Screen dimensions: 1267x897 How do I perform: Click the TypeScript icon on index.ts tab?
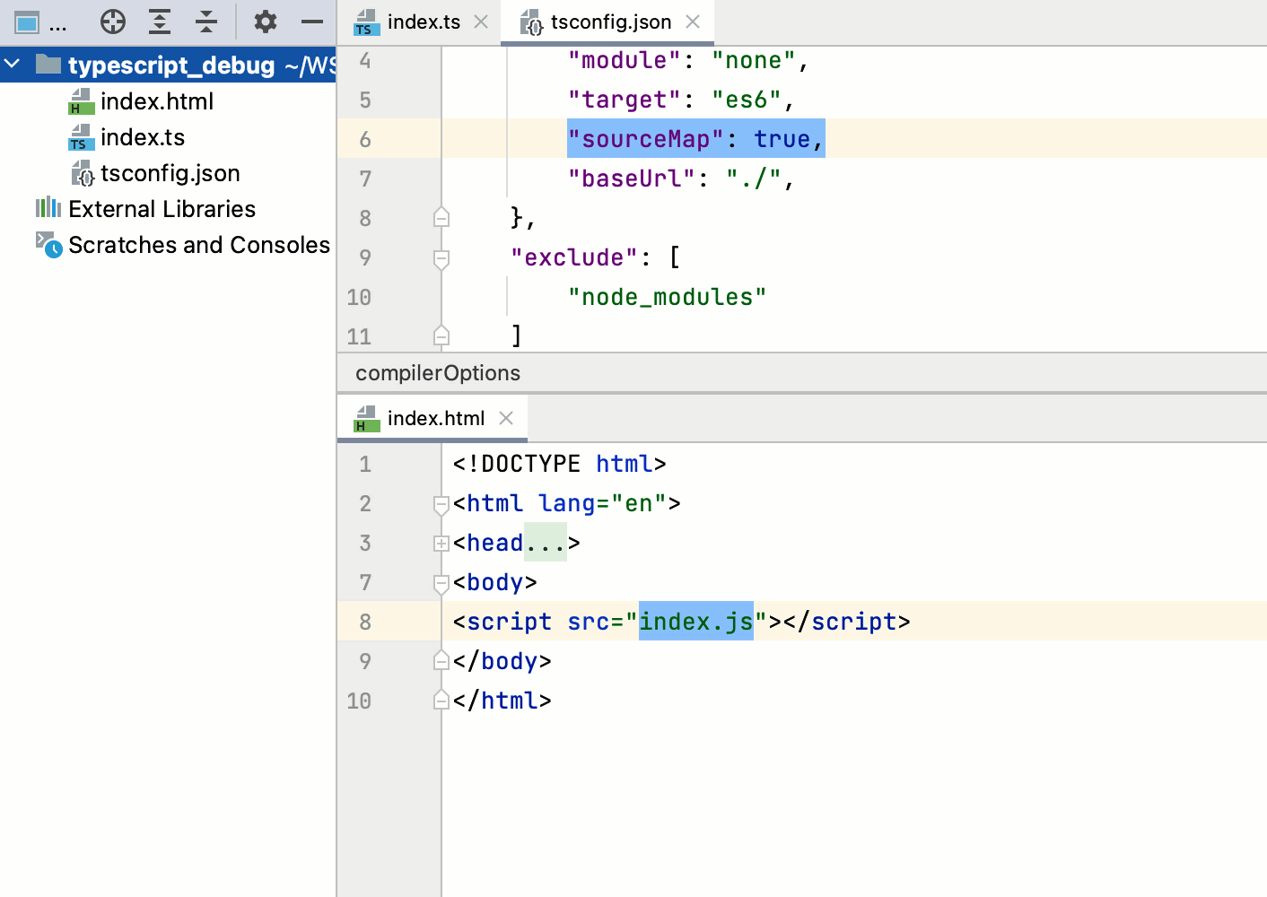pos(365,22)
